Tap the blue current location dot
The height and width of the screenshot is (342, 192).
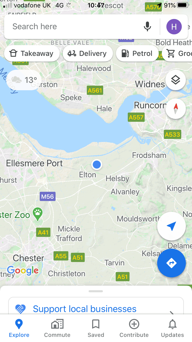coord(97,164)
